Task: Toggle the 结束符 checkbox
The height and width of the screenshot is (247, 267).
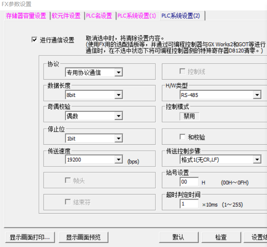Action: pos(68,202)
